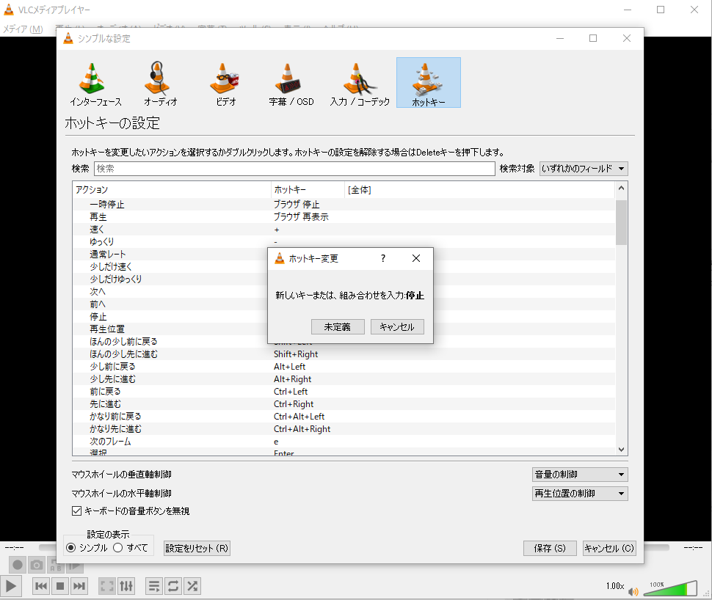The width and height of the screenshot is (712, 600).
Task: Click the 設定をリセット (R) button
Action: pyautogui.click(x=197, y=548)
